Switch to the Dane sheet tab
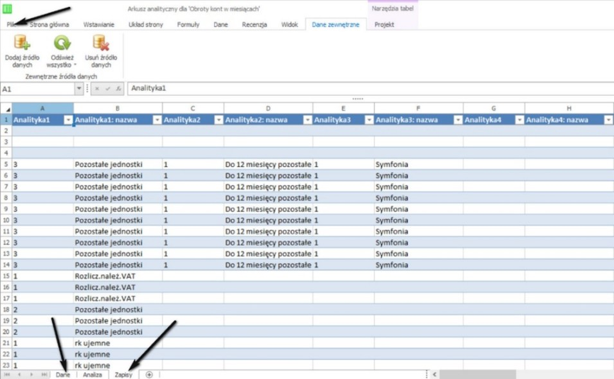The width and height of the screenshot is (614, 379). click(62, 375)
